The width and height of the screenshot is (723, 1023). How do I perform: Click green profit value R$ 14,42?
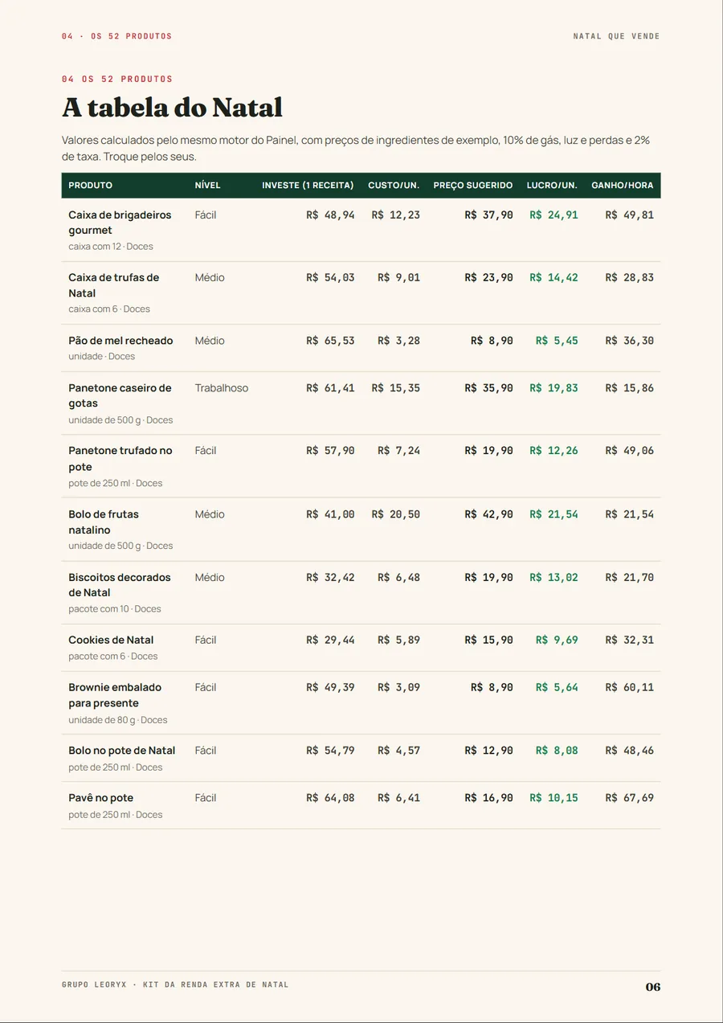pyautogui.click(x=553, y=278)
